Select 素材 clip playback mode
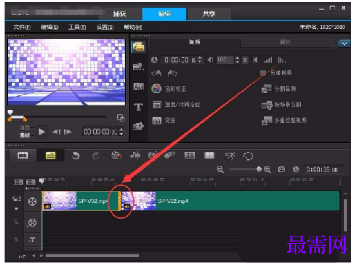Screen dimensions: 359x265 (x=24, y=135)
